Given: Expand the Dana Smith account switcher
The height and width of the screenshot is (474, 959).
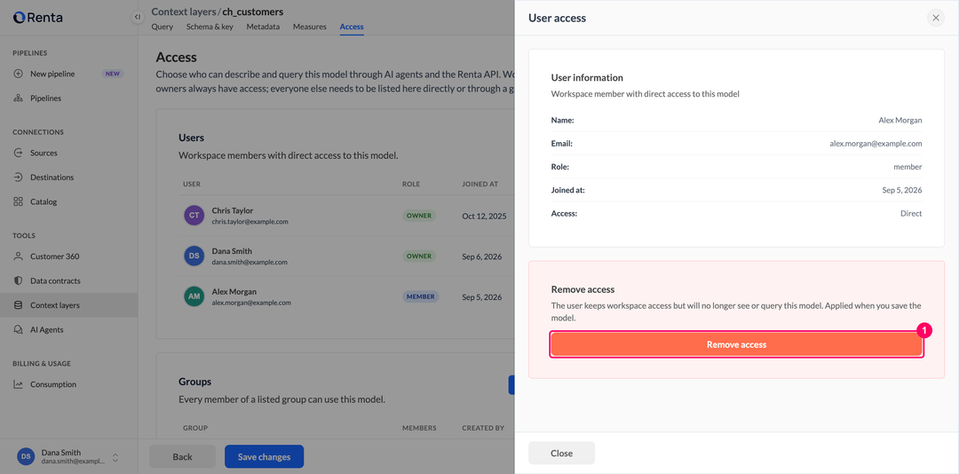Looking at the screenshot, I should click(x=115, y=457).
